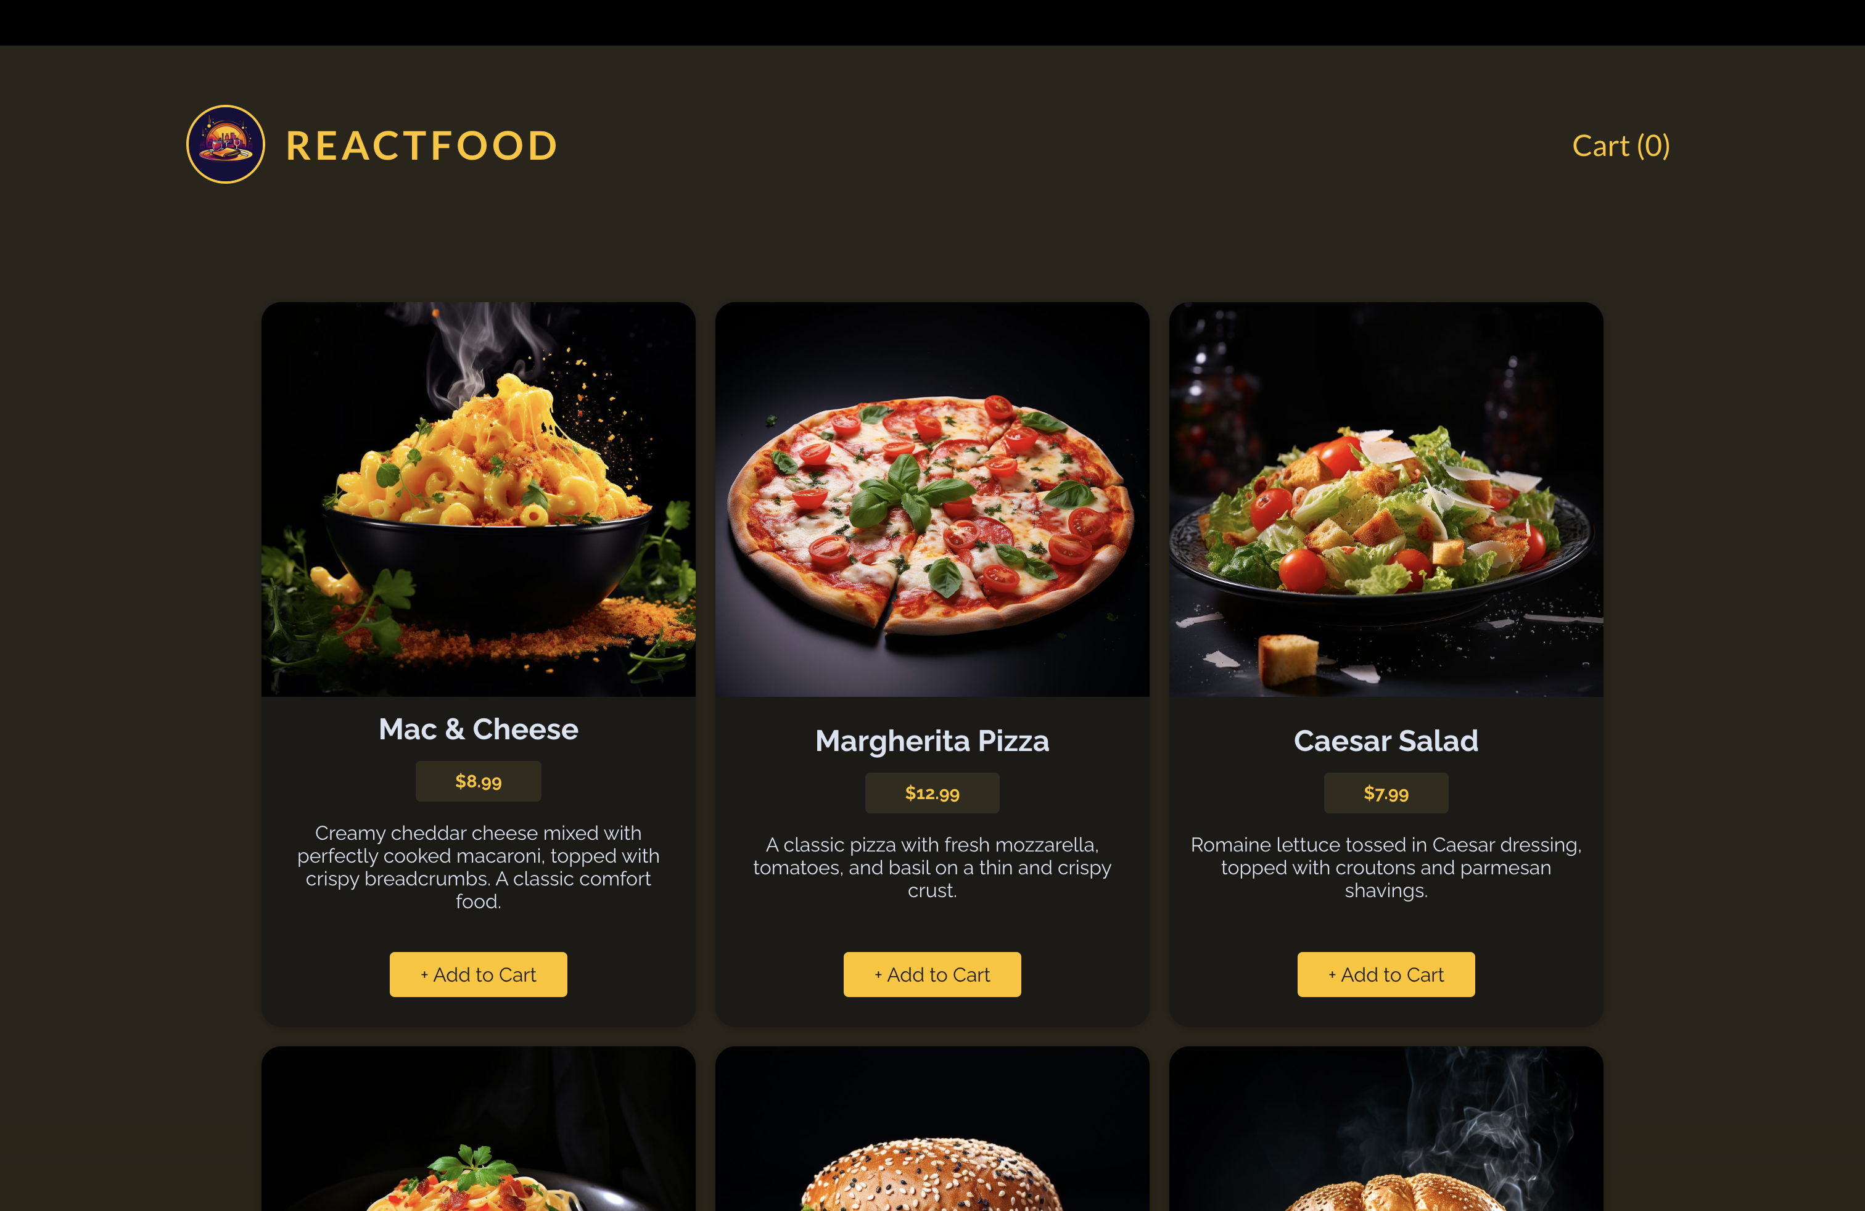Viewport: 1865px width, 1211px height.
Task: Click the Mac & Cheese food photo
Action: point(478,499)
